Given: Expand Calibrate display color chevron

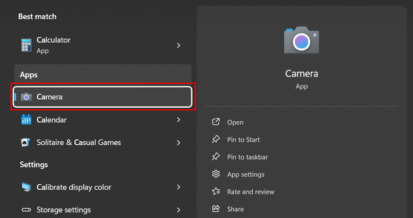Looking at the screenshot, I should [x=179, y=187].
